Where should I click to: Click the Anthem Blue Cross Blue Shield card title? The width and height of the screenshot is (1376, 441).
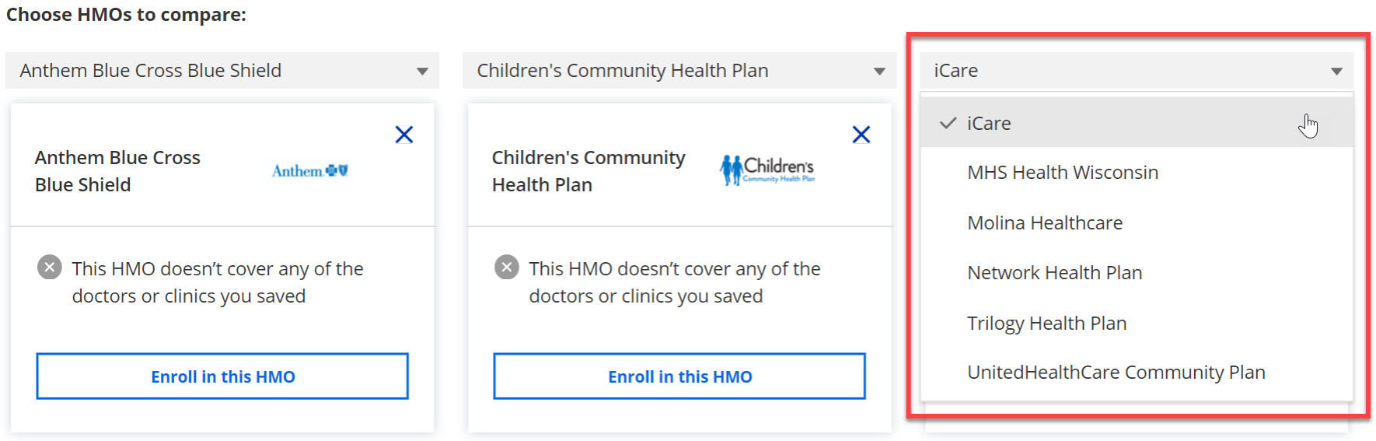pyautogui.click(x=117, y=171)
